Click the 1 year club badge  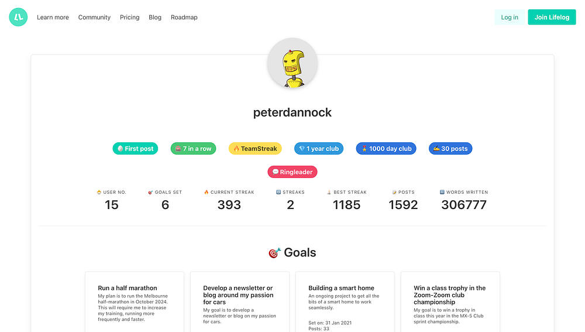point(319,149)
